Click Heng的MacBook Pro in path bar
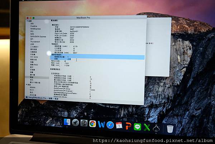The height and width of the screenshot is (144, 215). [x=37, y=98]
